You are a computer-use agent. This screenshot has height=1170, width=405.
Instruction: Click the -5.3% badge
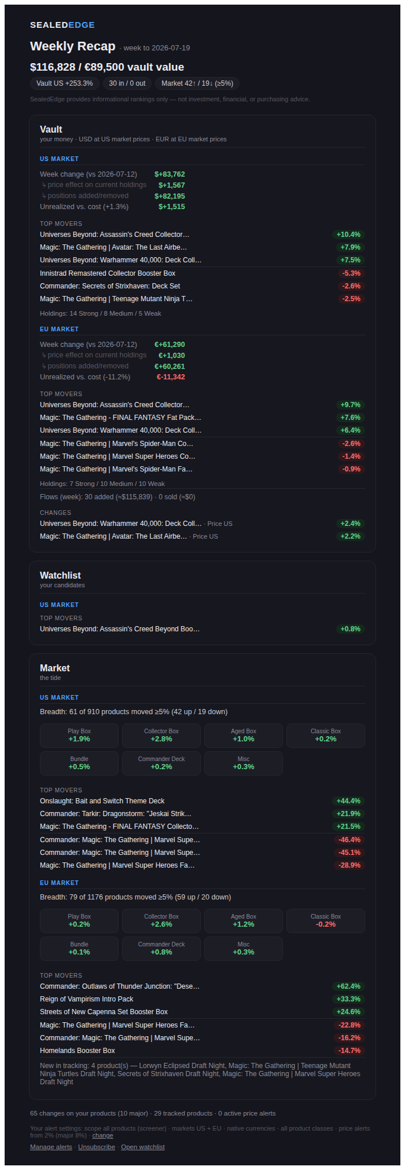point(351,273)
